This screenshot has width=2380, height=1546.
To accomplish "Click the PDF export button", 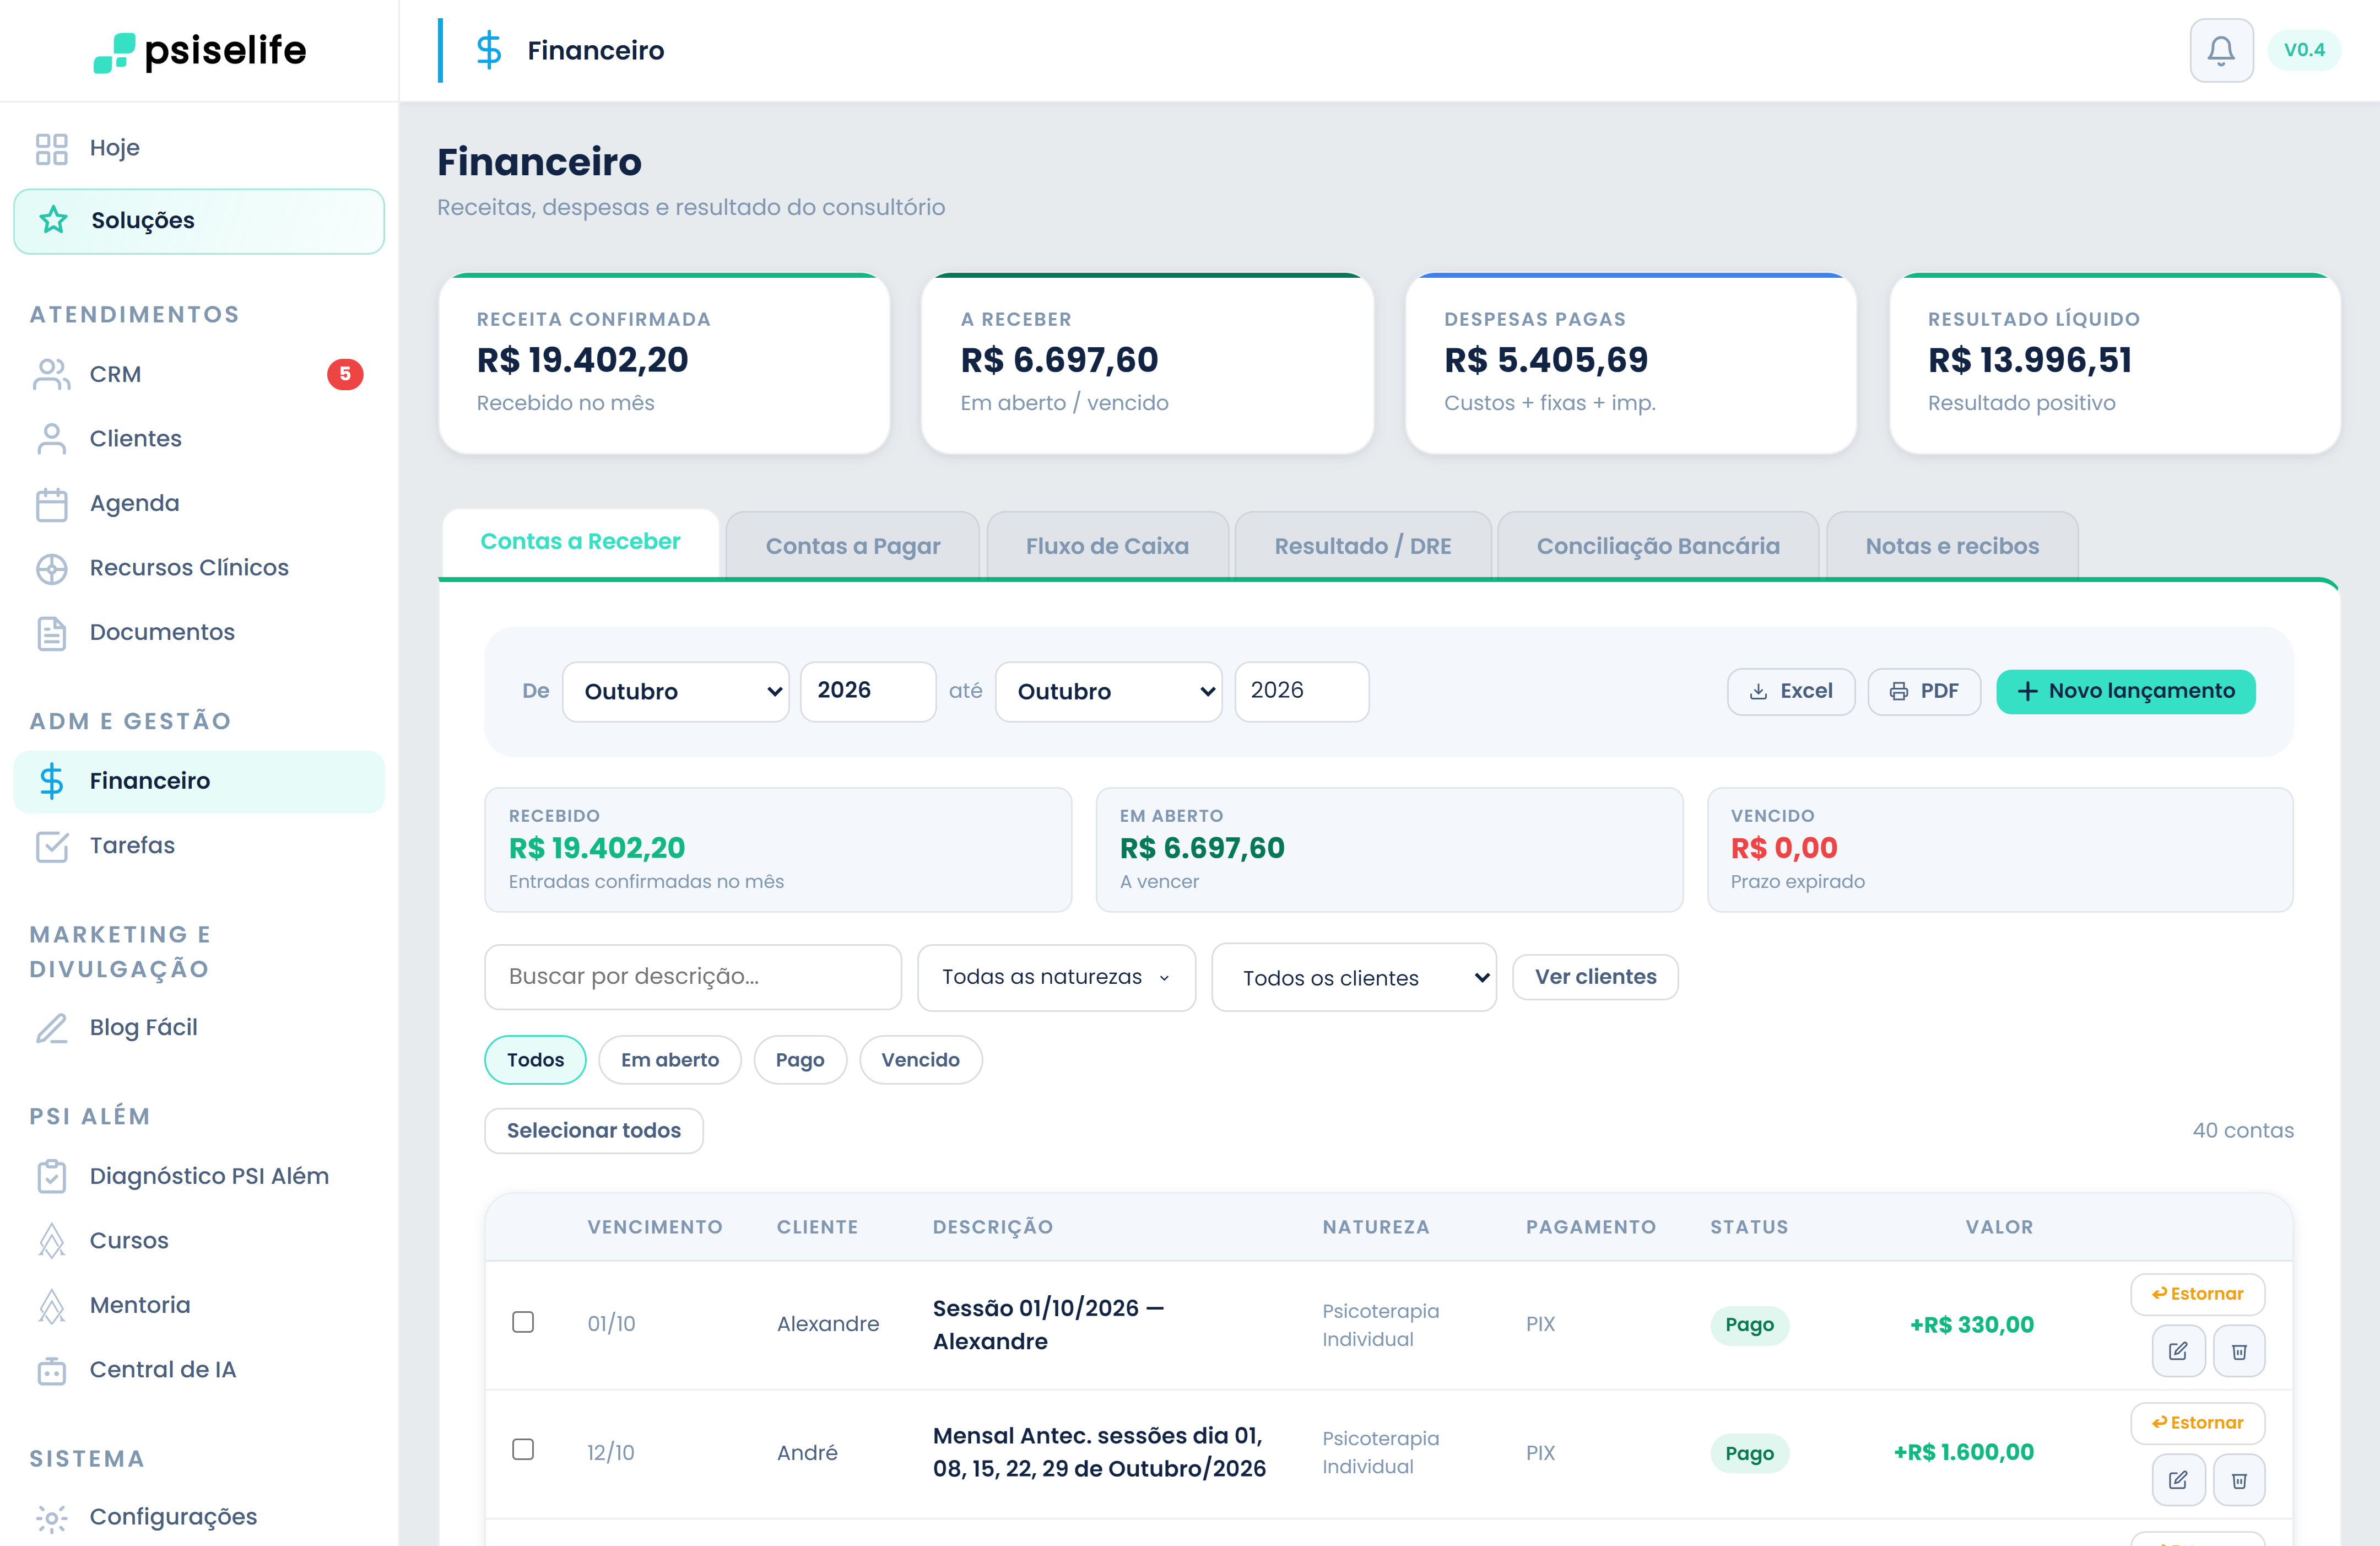I will pos(1923,692).
